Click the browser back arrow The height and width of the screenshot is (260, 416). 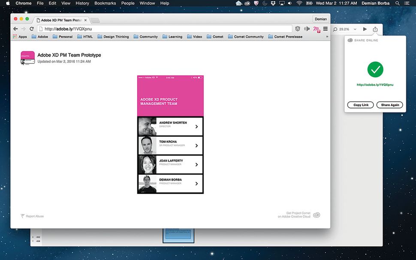click(15, 29)
